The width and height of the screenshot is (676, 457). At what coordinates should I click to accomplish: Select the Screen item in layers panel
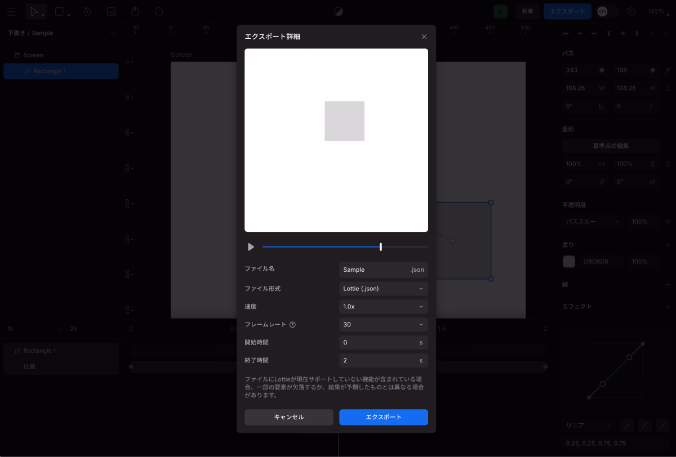(33, 55)
